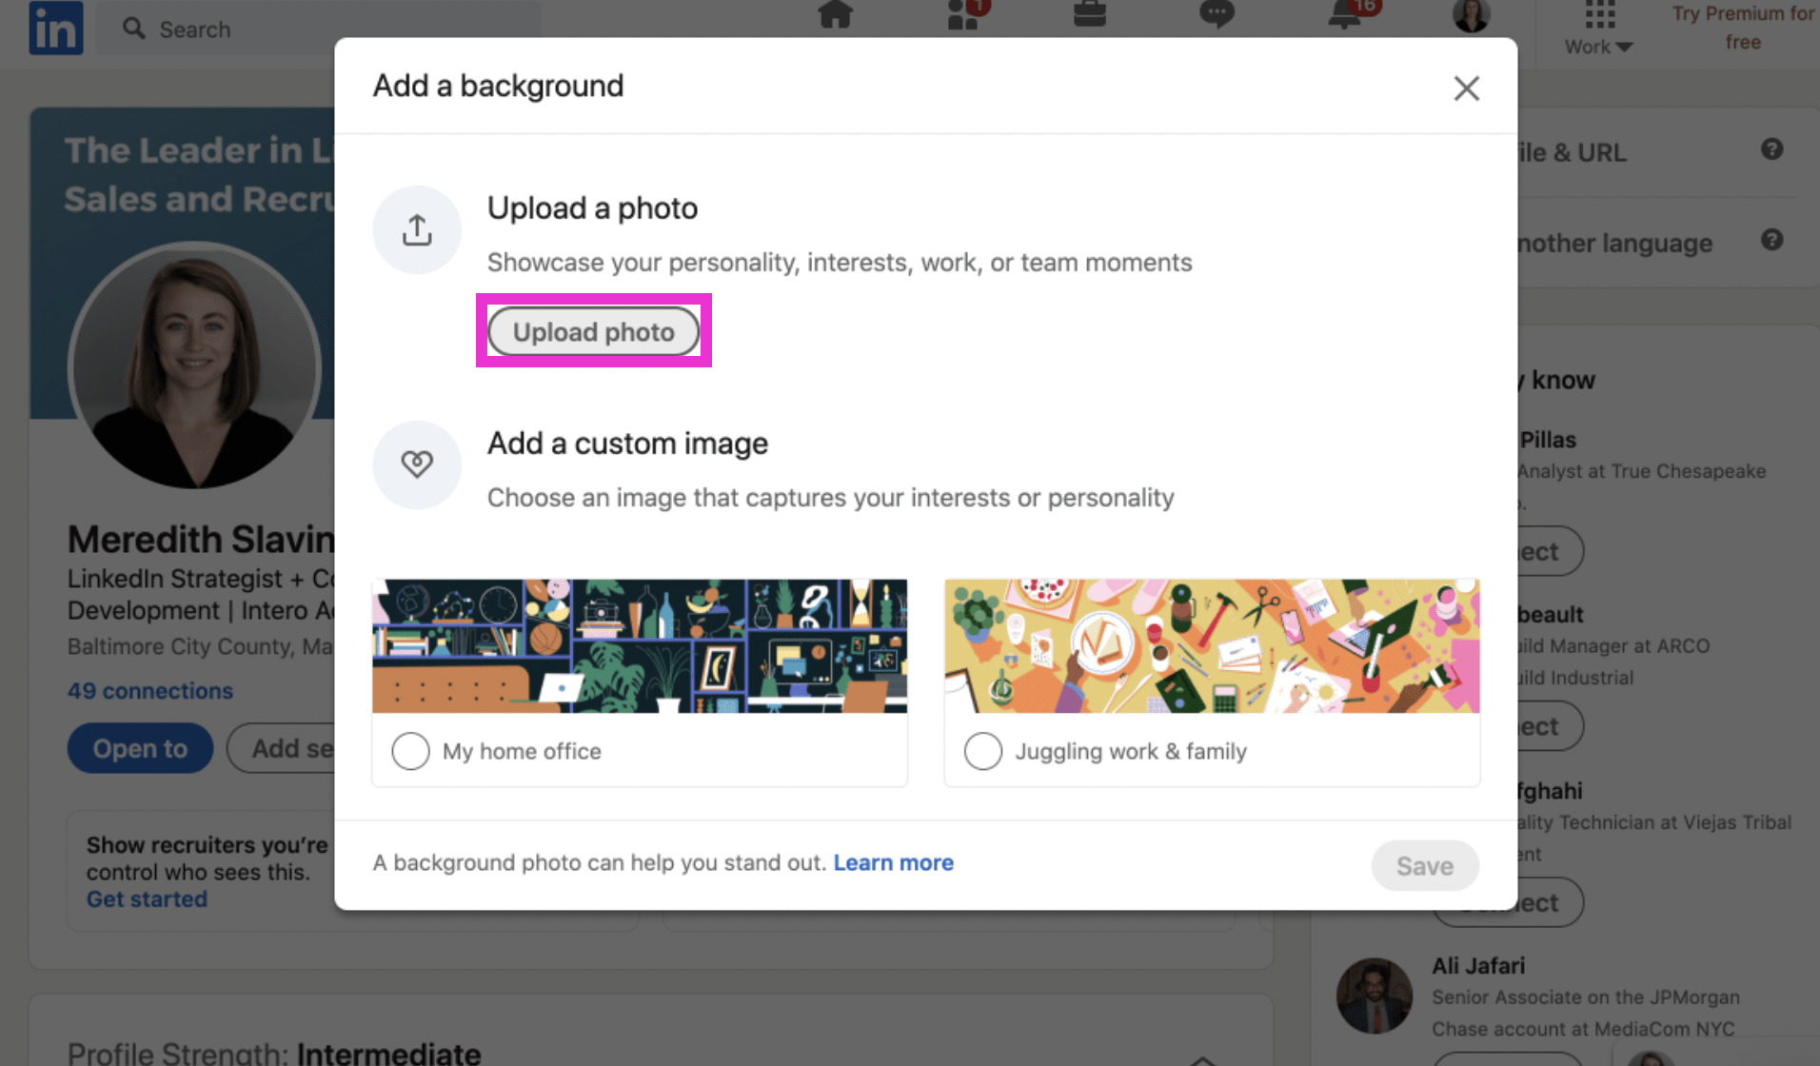Open the Jobs briefcase icon
Screen dimensions: 1820x1066
click(1089, 15)
